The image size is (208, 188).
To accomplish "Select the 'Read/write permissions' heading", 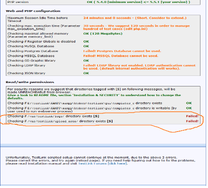I will point(30,82).
